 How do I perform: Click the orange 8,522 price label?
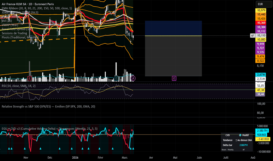pyautogui.click(x=260, y=61)
